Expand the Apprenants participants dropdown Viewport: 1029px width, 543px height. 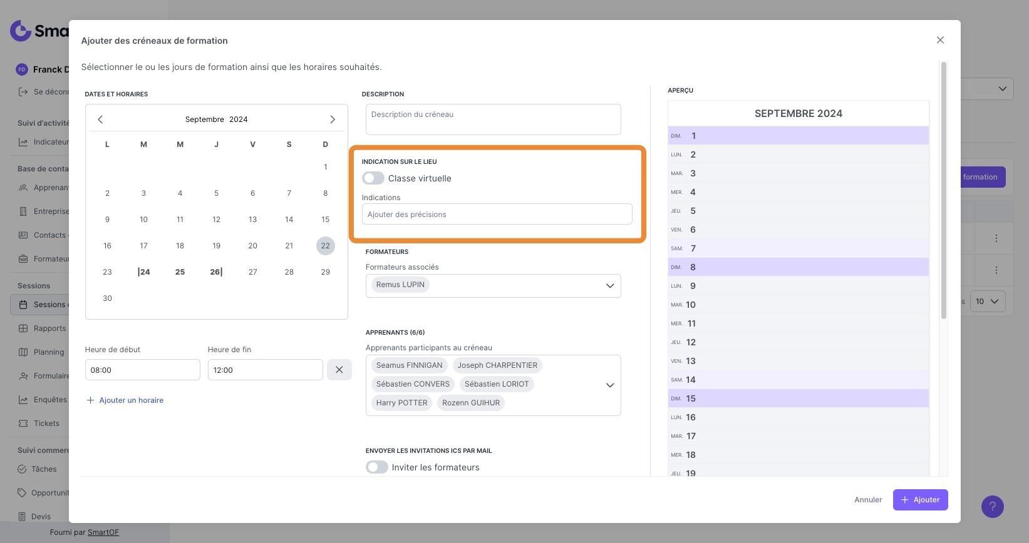pyautogui.click(x=609, y=385)
